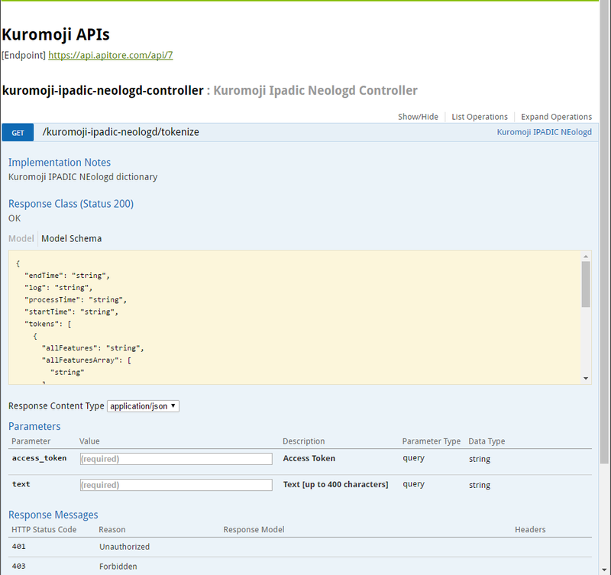Switch to the Model Schema tab
The image size is (611, 575).
71,238
